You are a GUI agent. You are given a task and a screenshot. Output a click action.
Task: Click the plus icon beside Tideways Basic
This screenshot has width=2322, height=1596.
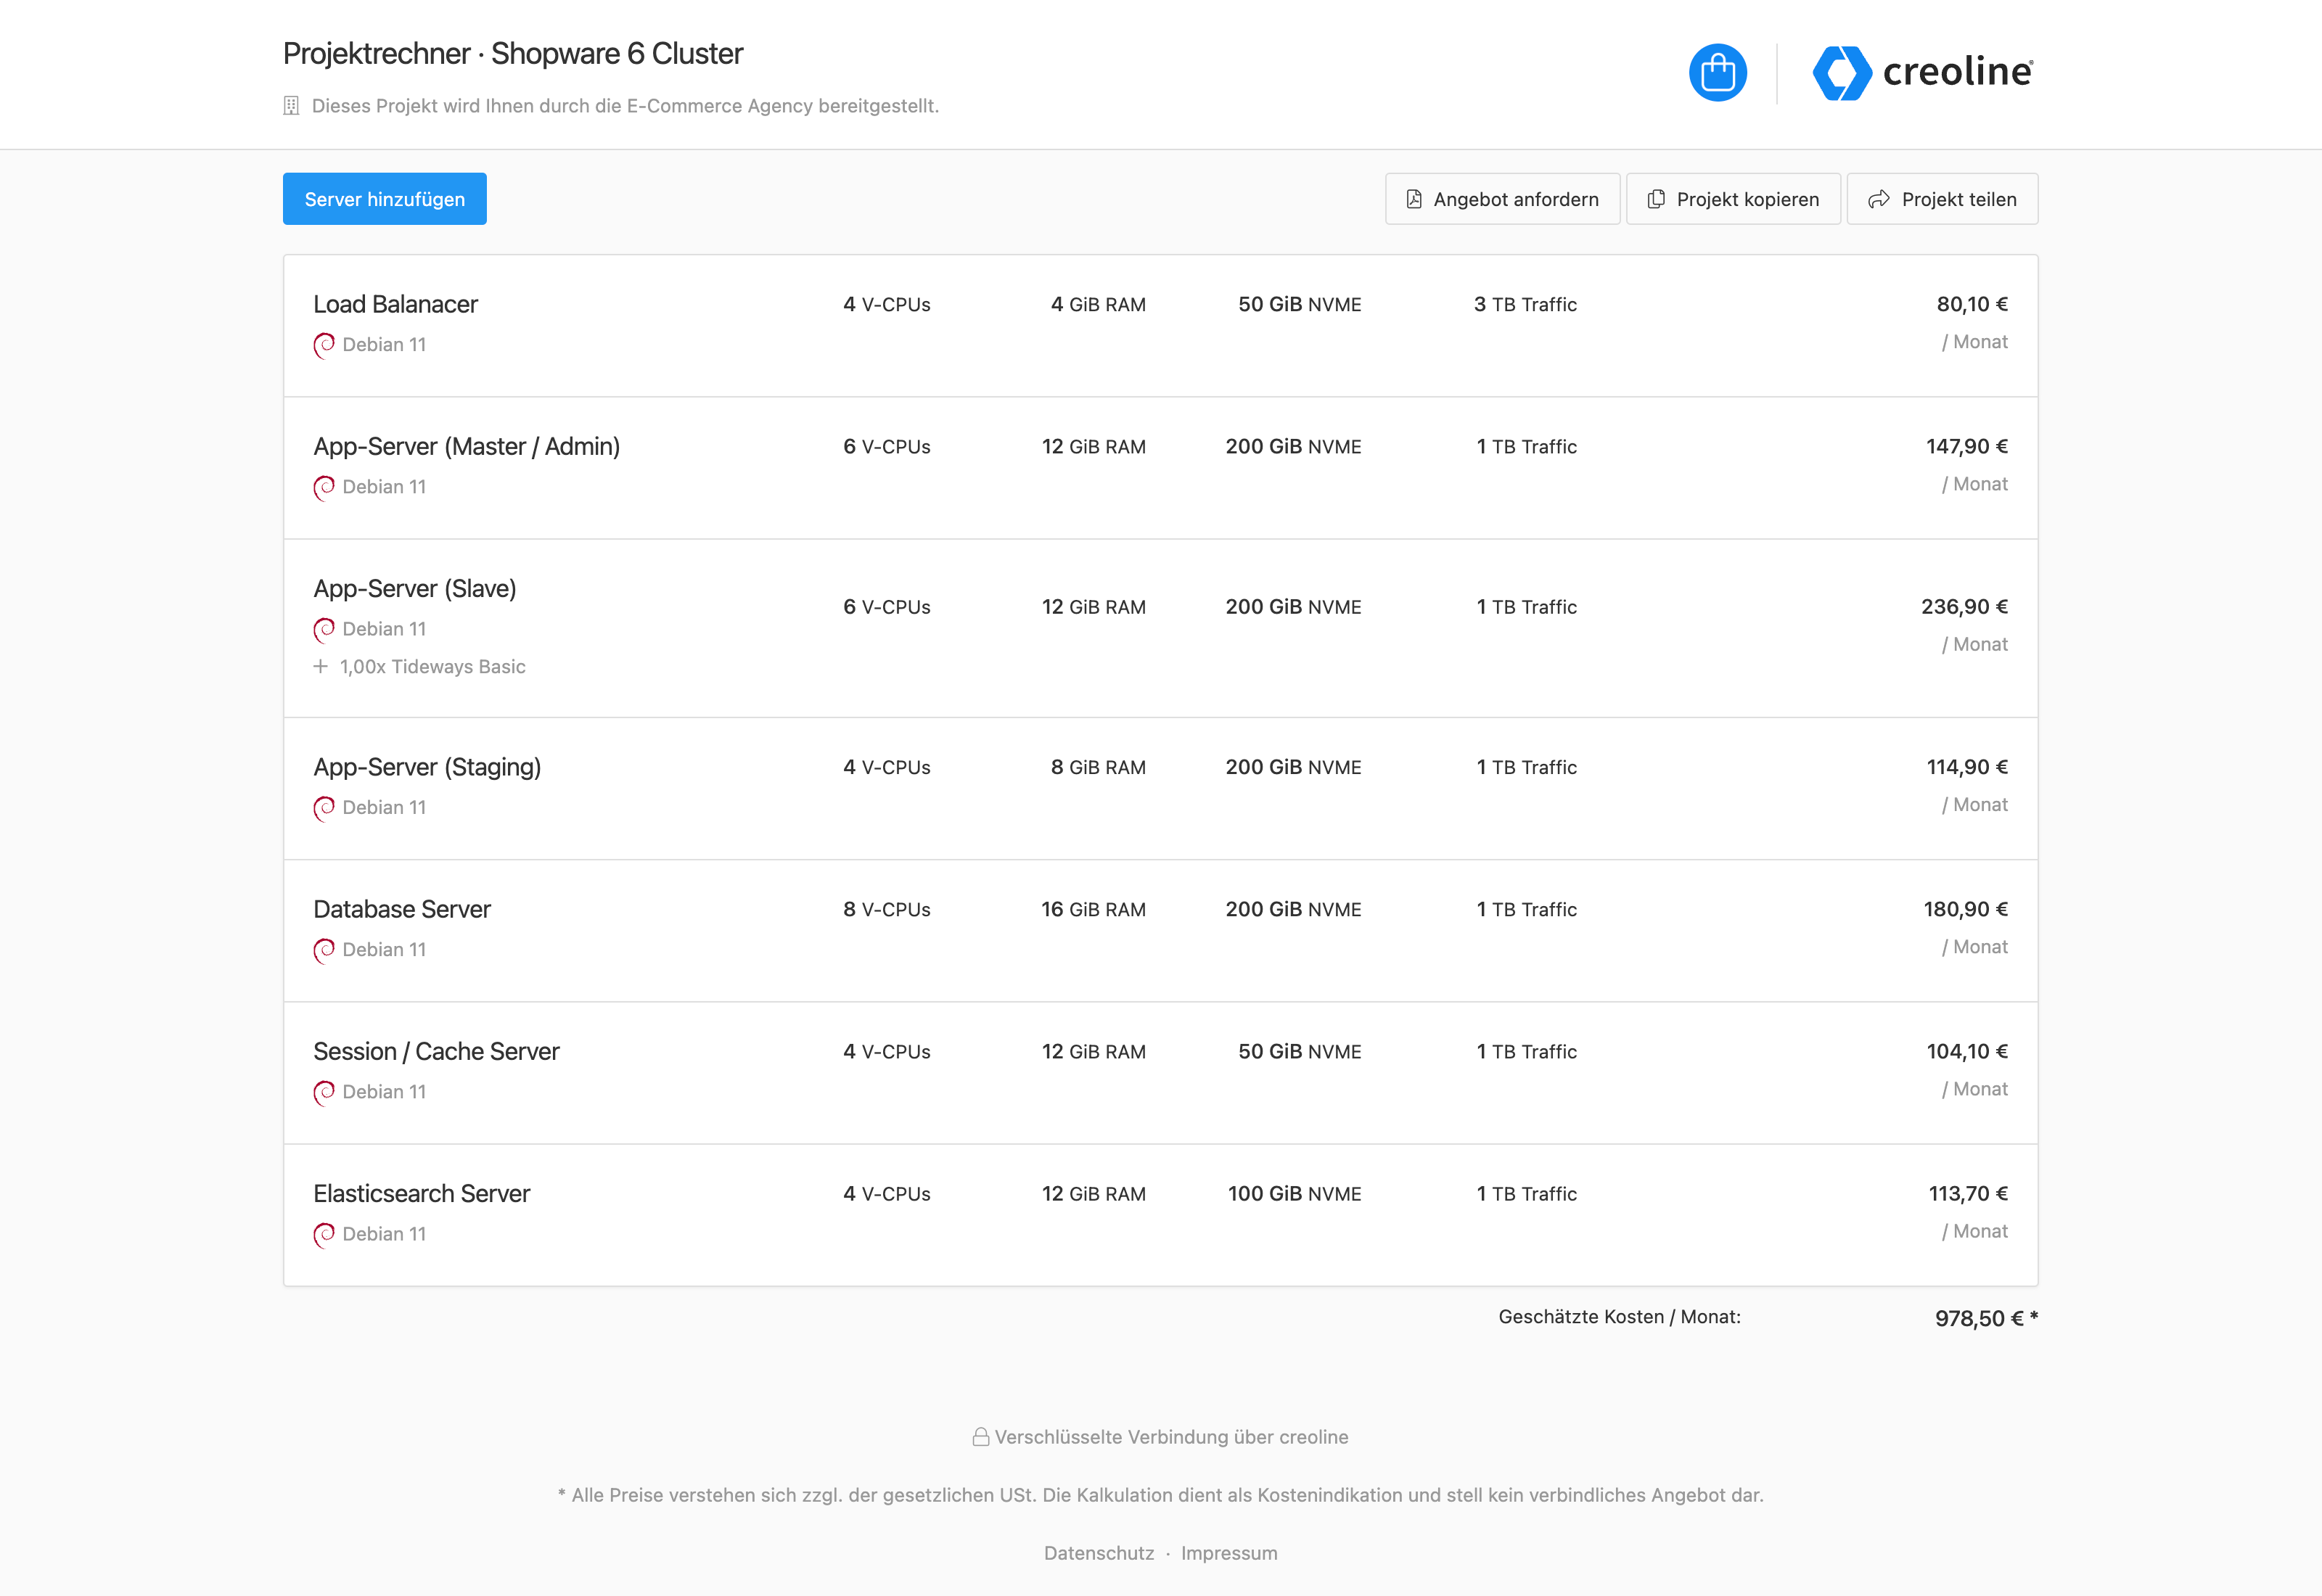point(320,666)
